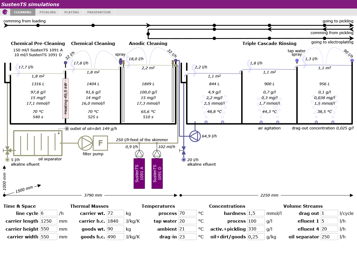Click the ambient temperature input field
357x253 pixels.
tap(188, 229)
